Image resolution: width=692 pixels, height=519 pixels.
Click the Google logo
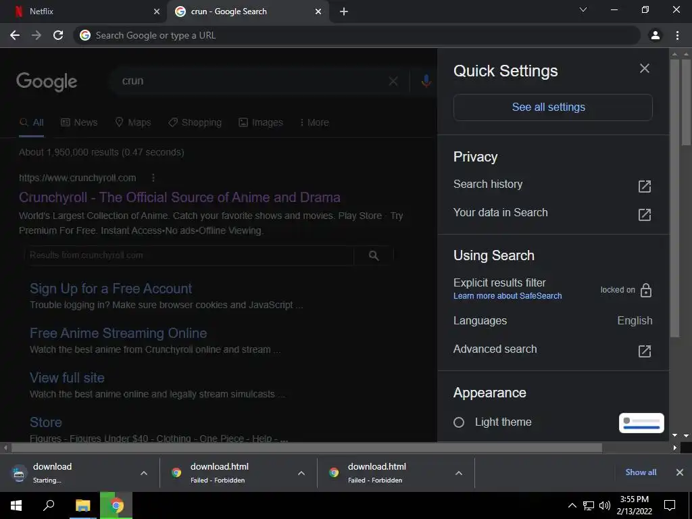[47, 82]
